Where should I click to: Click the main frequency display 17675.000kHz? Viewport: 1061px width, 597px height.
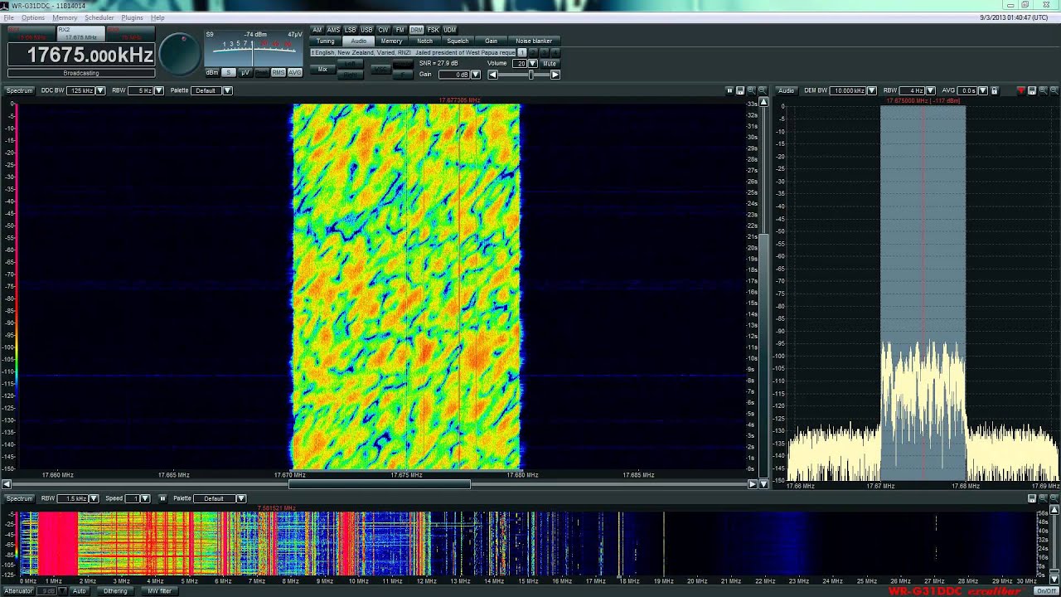(81, 56)
